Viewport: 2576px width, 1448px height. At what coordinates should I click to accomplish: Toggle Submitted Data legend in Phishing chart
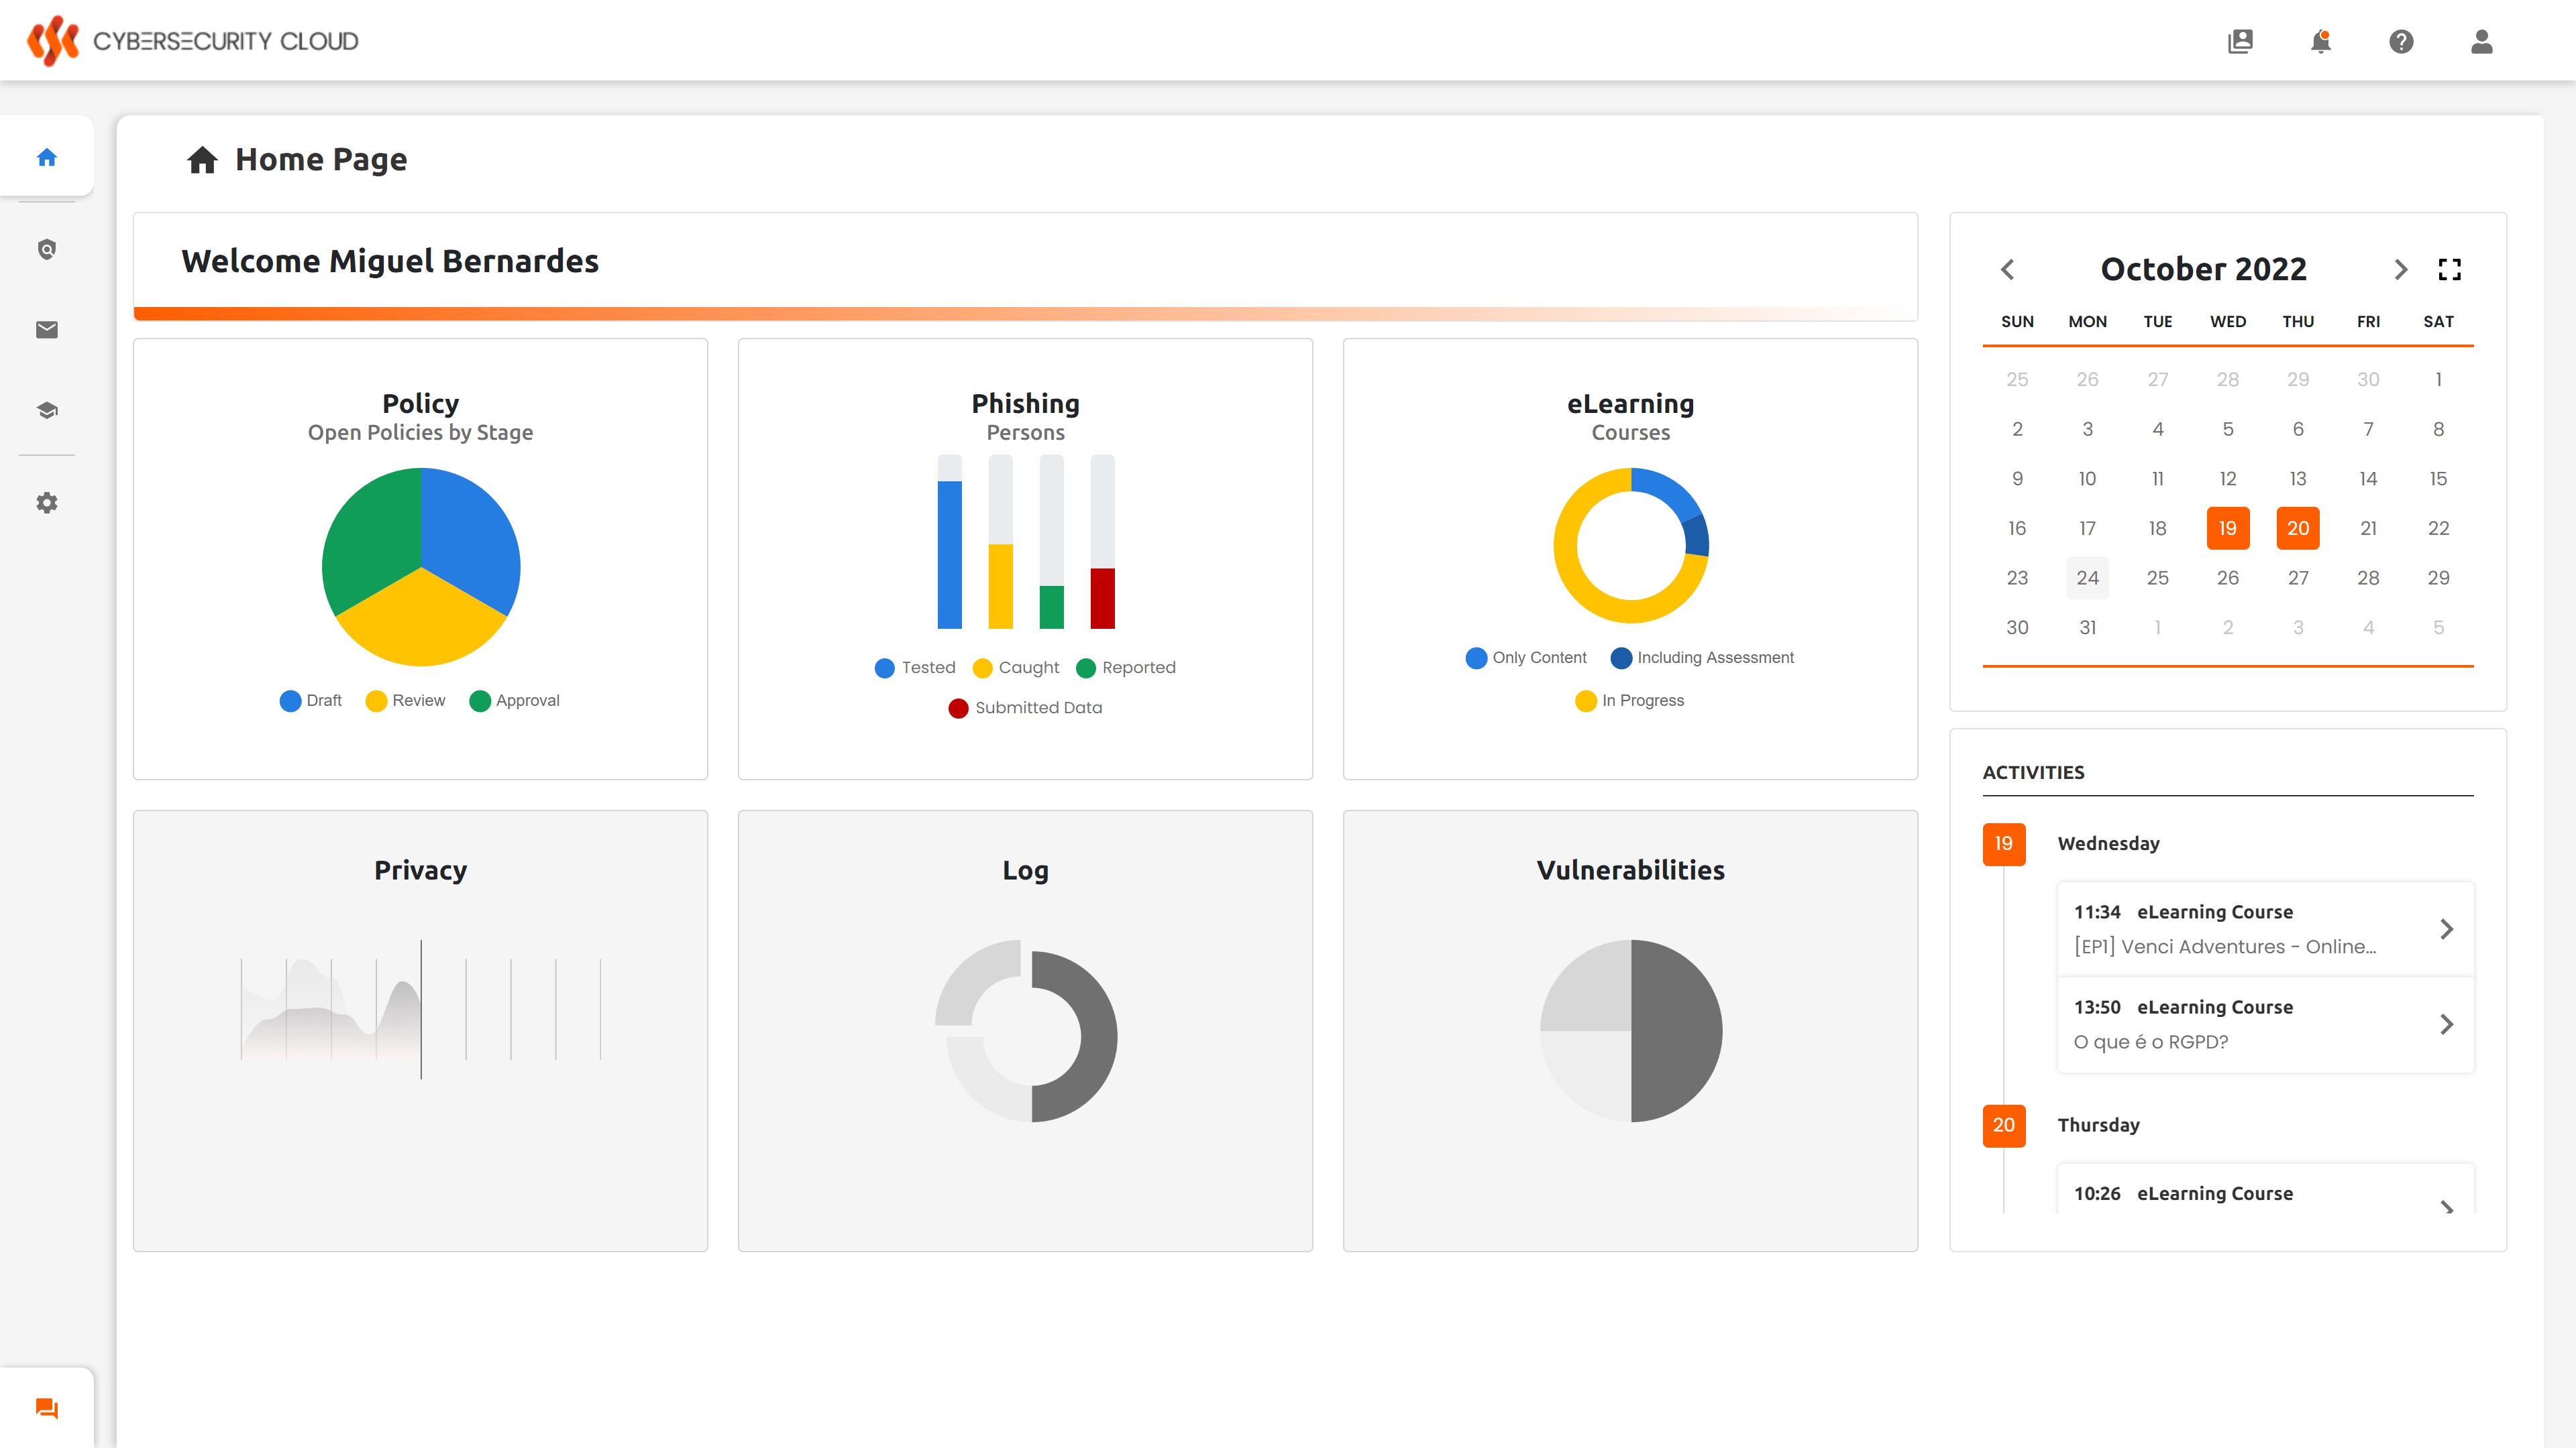pyautogui.click(x=1025, y=707)
